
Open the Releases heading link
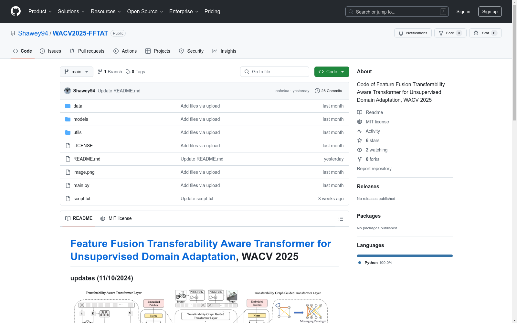368,186
